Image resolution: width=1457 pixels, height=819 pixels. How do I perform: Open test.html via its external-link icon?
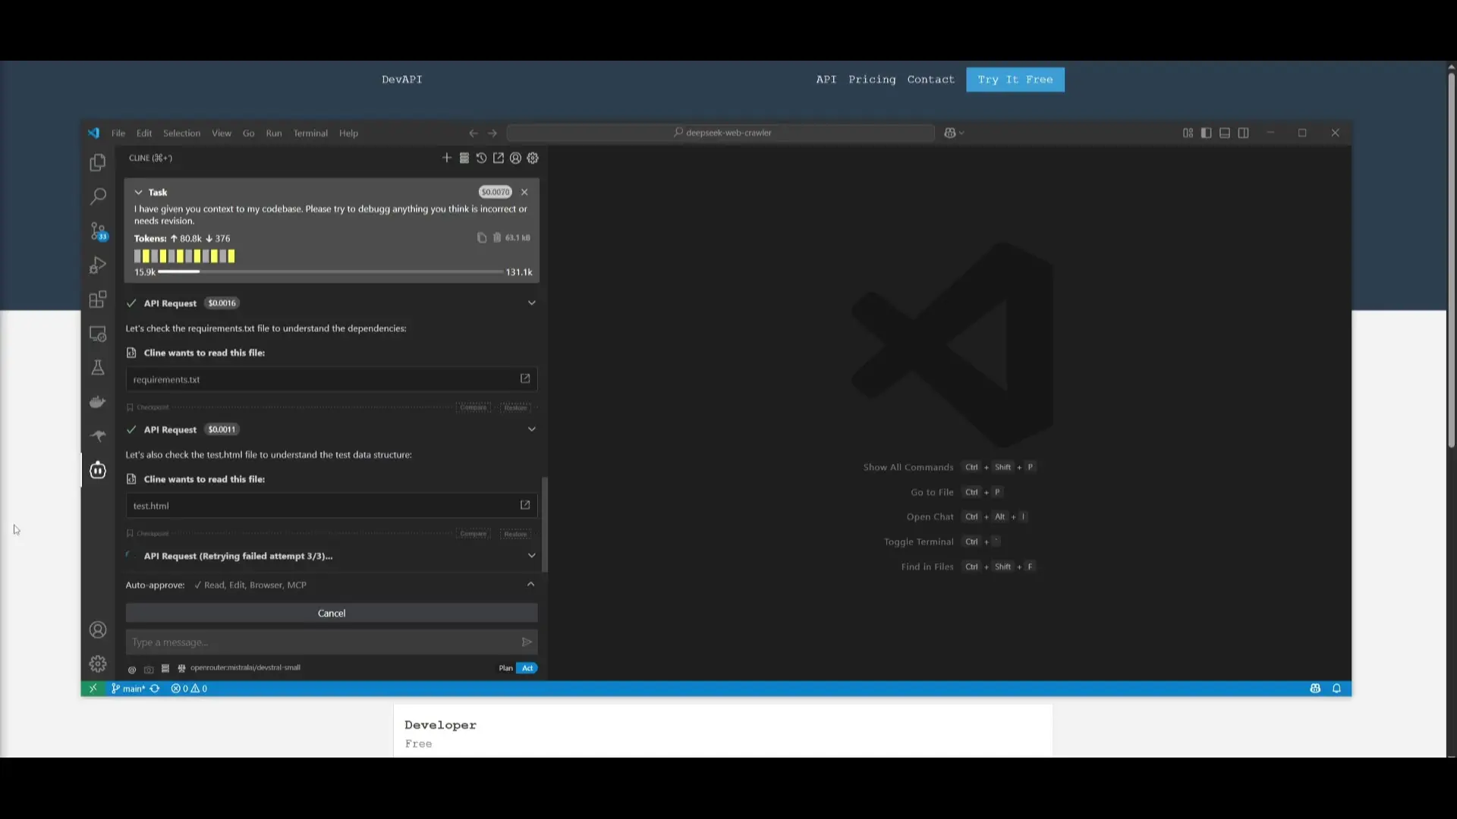coord(525,505)
